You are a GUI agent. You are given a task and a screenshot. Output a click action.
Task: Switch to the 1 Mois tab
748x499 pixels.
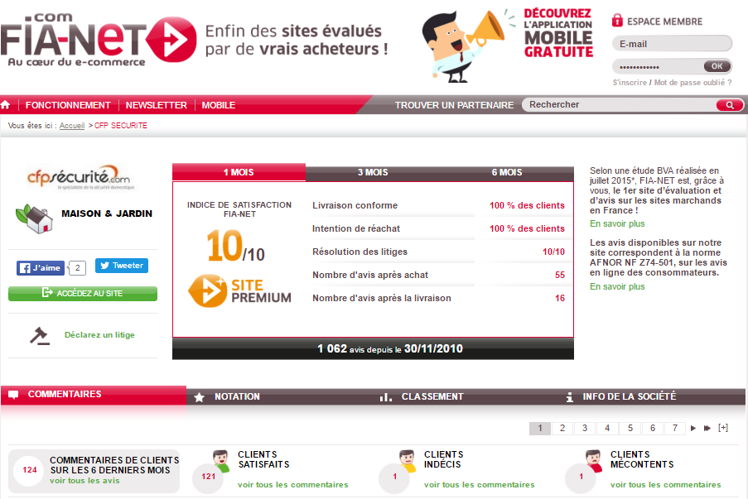coord(239,172)
